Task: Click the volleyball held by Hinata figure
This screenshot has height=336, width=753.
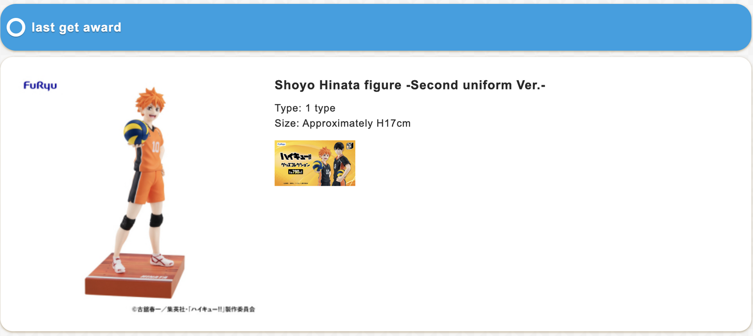Action: tap(137, 131)
